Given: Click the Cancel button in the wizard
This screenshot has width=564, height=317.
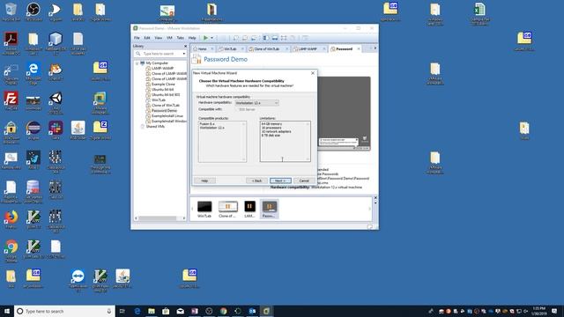Looking at the screenshot, I should pos(304,181).
